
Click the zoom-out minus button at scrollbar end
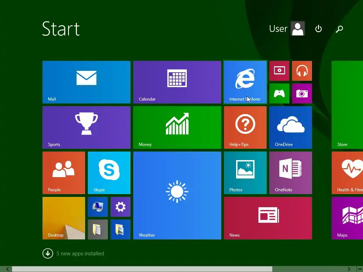pos(360,269)
